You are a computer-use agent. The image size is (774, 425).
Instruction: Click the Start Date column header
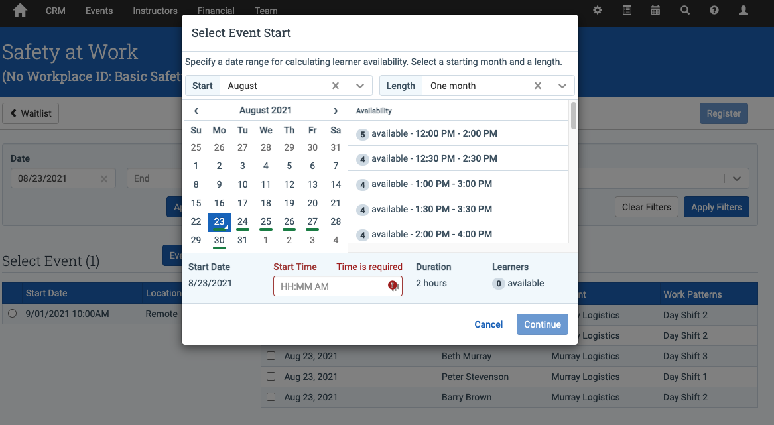click(46, 293)
